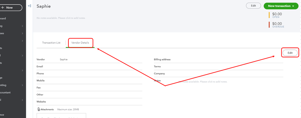The image size is (301, 118).
Task: Open the Dashboard item in sidebar
Action: pyautogui.click(x=3, y=19)
